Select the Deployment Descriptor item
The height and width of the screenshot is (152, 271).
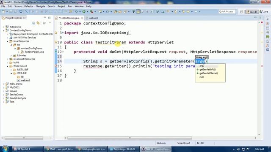click(x=33, y=34)
